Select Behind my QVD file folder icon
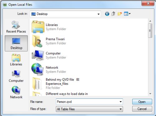The height and width of the screenshot is (116, 156). [37, 83]
